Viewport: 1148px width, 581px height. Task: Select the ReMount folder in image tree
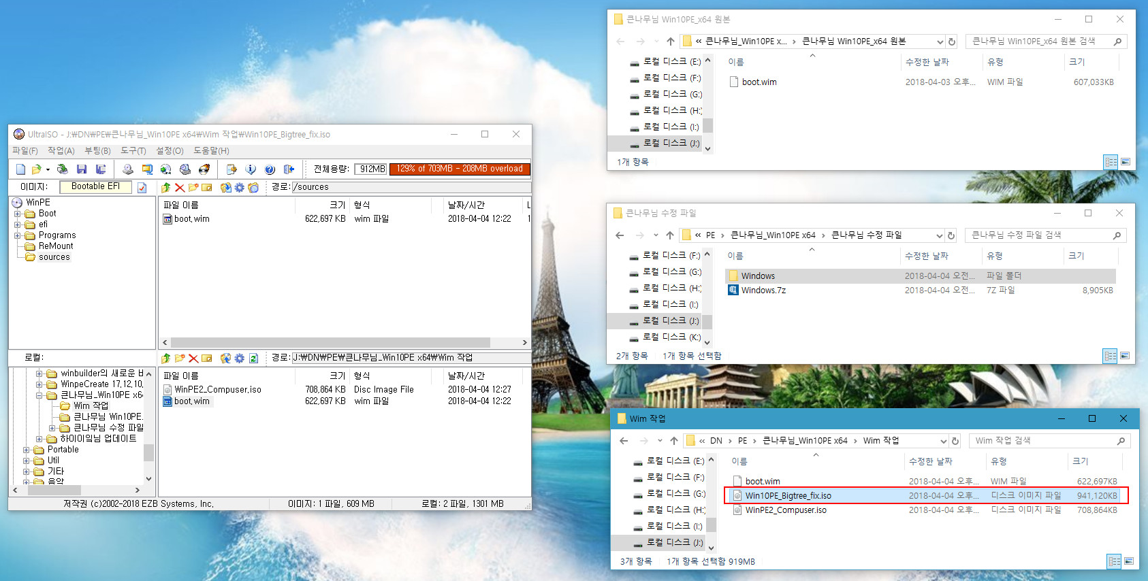coord(56,246)
